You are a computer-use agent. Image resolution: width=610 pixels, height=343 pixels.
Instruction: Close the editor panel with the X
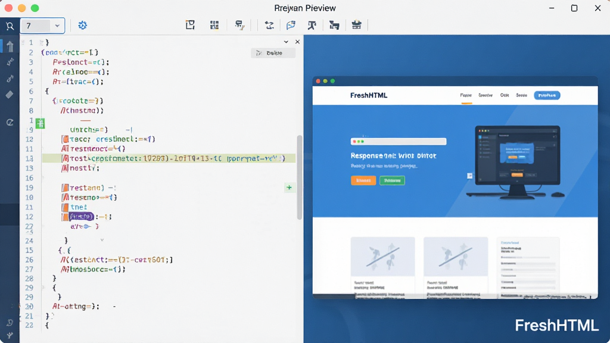(297, 42)
